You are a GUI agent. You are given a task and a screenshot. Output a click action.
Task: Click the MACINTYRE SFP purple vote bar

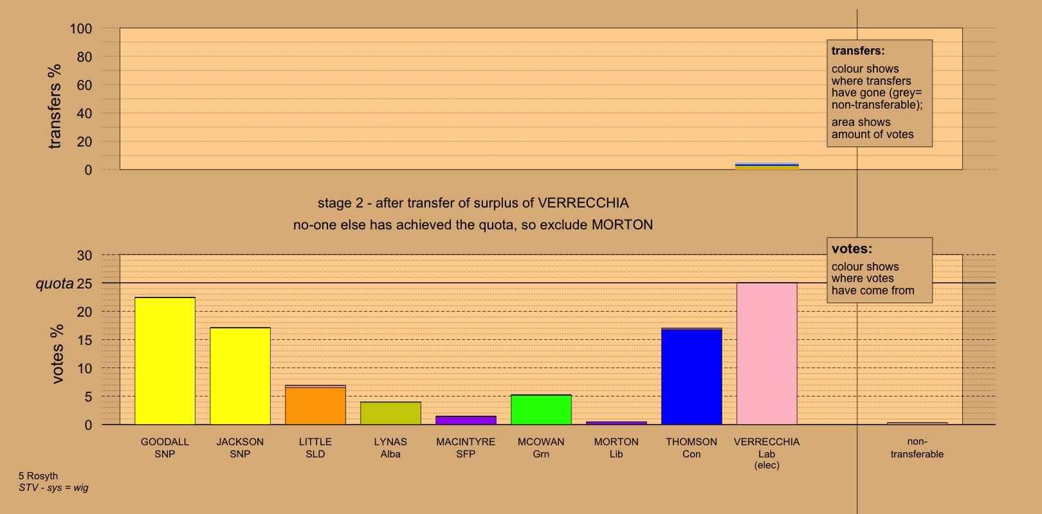pos(466,420)
